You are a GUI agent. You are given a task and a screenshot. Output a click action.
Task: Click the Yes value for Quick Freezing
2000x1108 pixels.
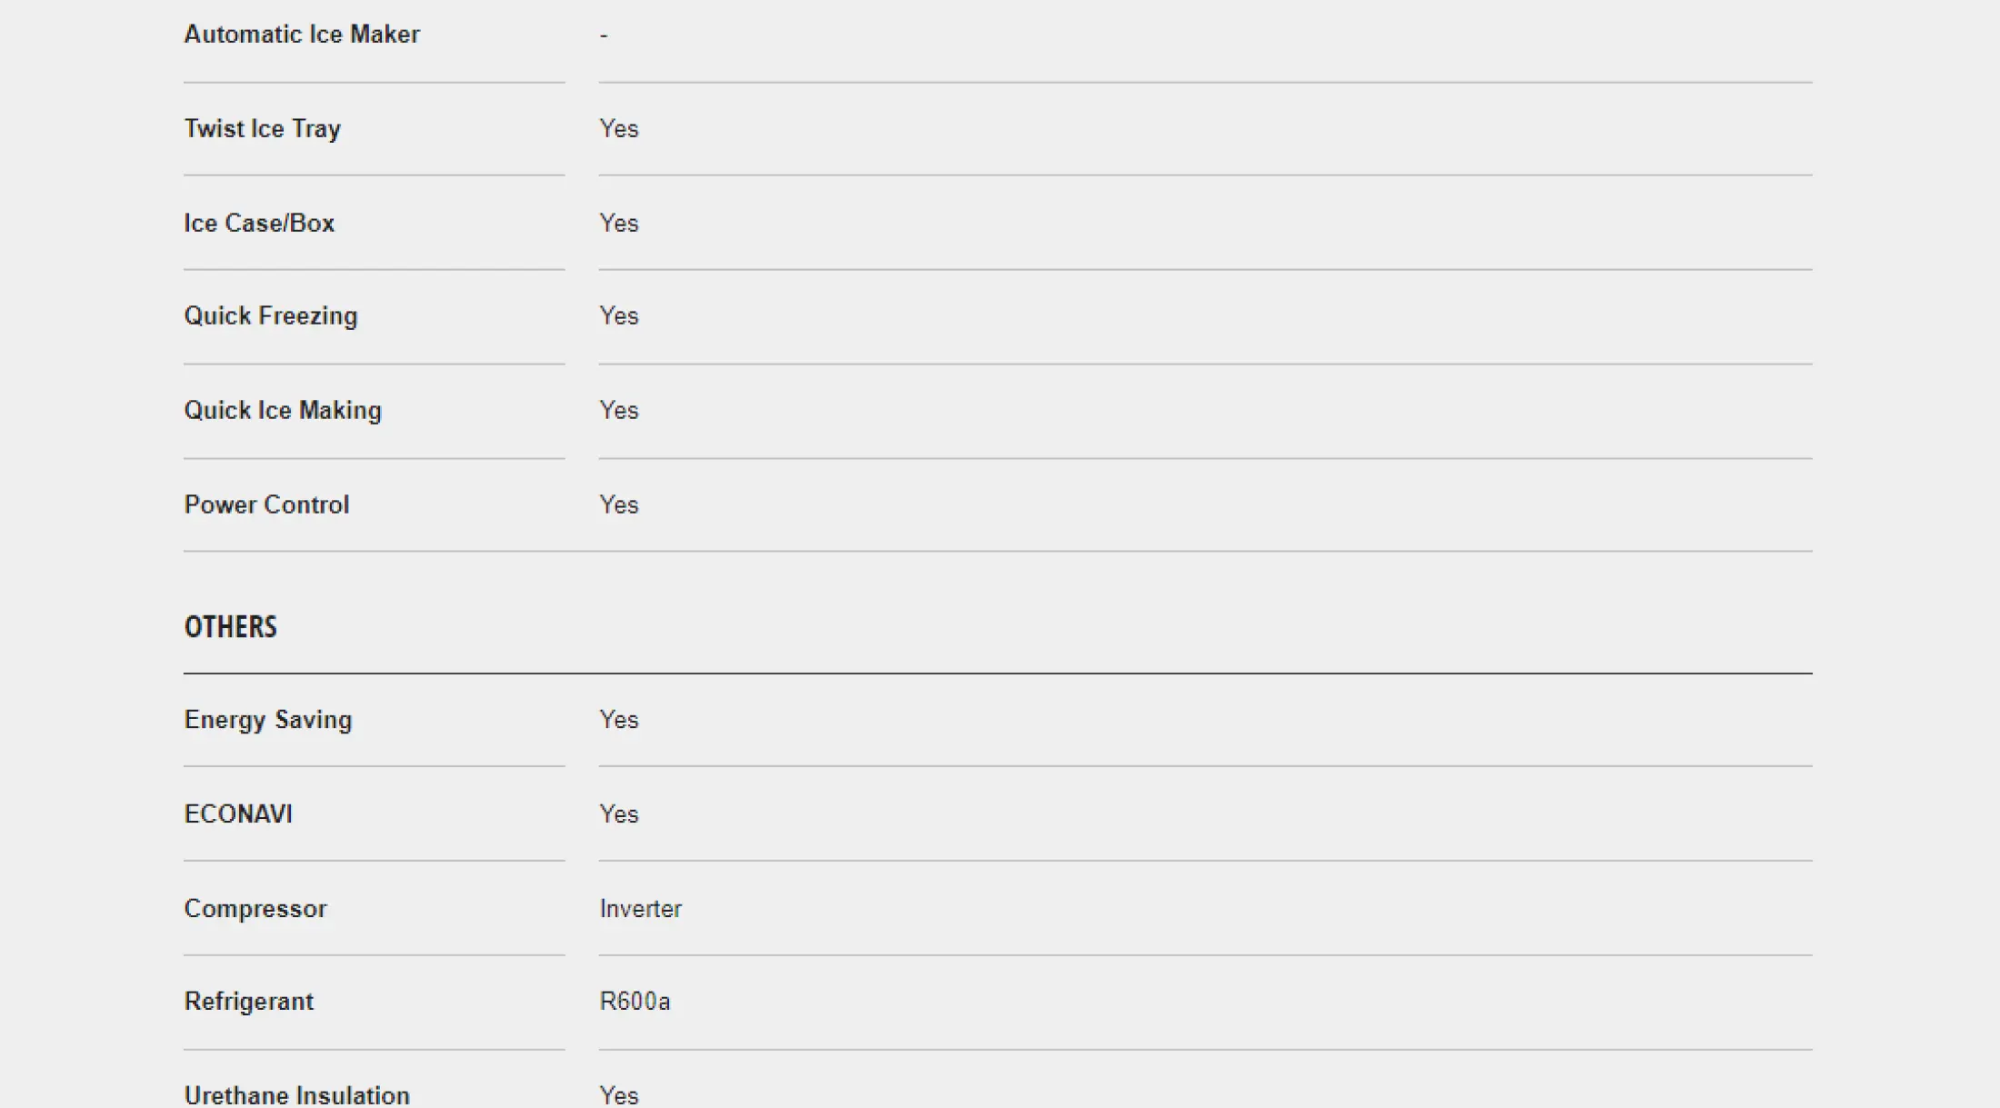click(619, 316)
